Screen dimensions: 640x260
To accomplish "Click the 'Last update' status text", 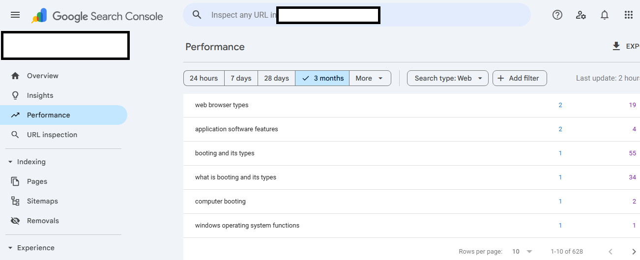I will (x=608, y=78).
